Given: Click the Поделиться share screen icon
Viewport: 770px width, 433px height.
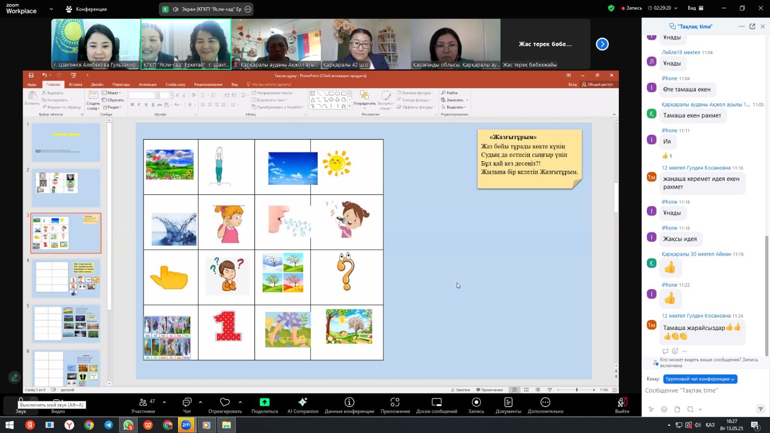Looking at the screenshot, I should [x=264, y=402].
